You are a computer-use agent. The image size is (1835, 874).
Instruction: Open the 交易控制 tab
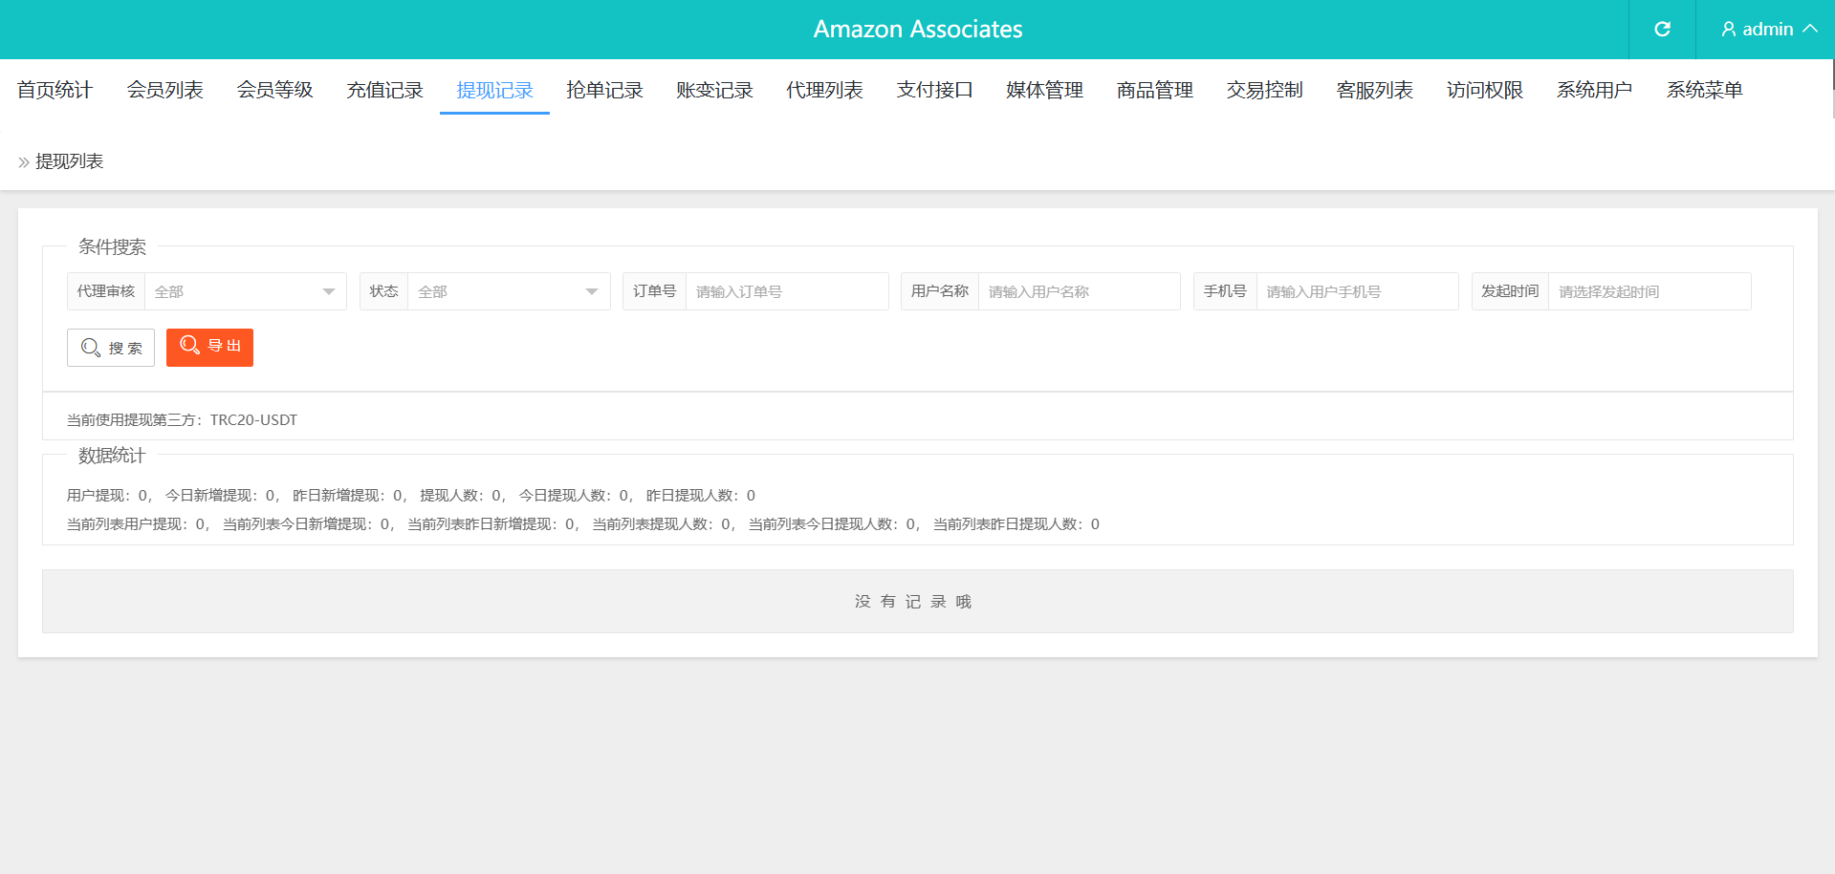[x=1264, y=90]
